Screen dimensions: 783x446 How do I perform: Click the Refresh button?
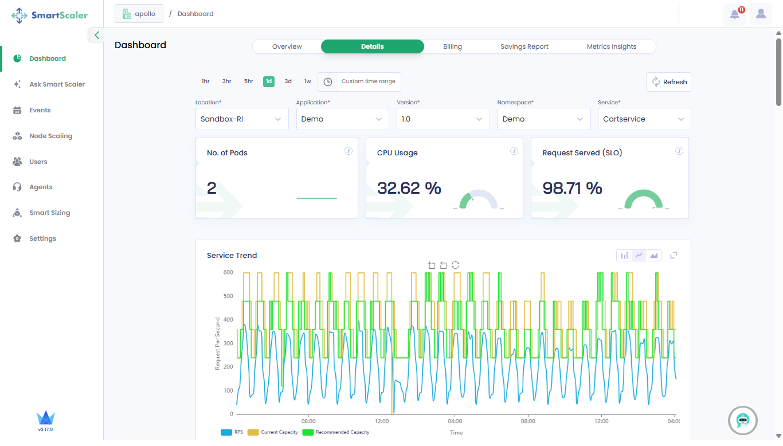(x=668, y=82)
